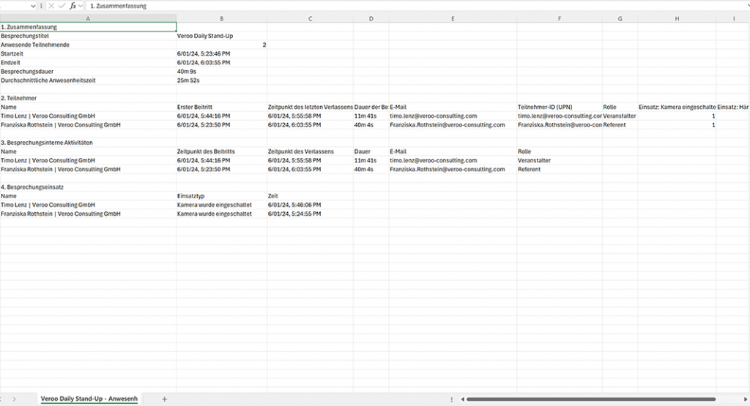Select the attendee count cell '2'
Viewport: 750px width, 406px height.
(x=221, y=45)
